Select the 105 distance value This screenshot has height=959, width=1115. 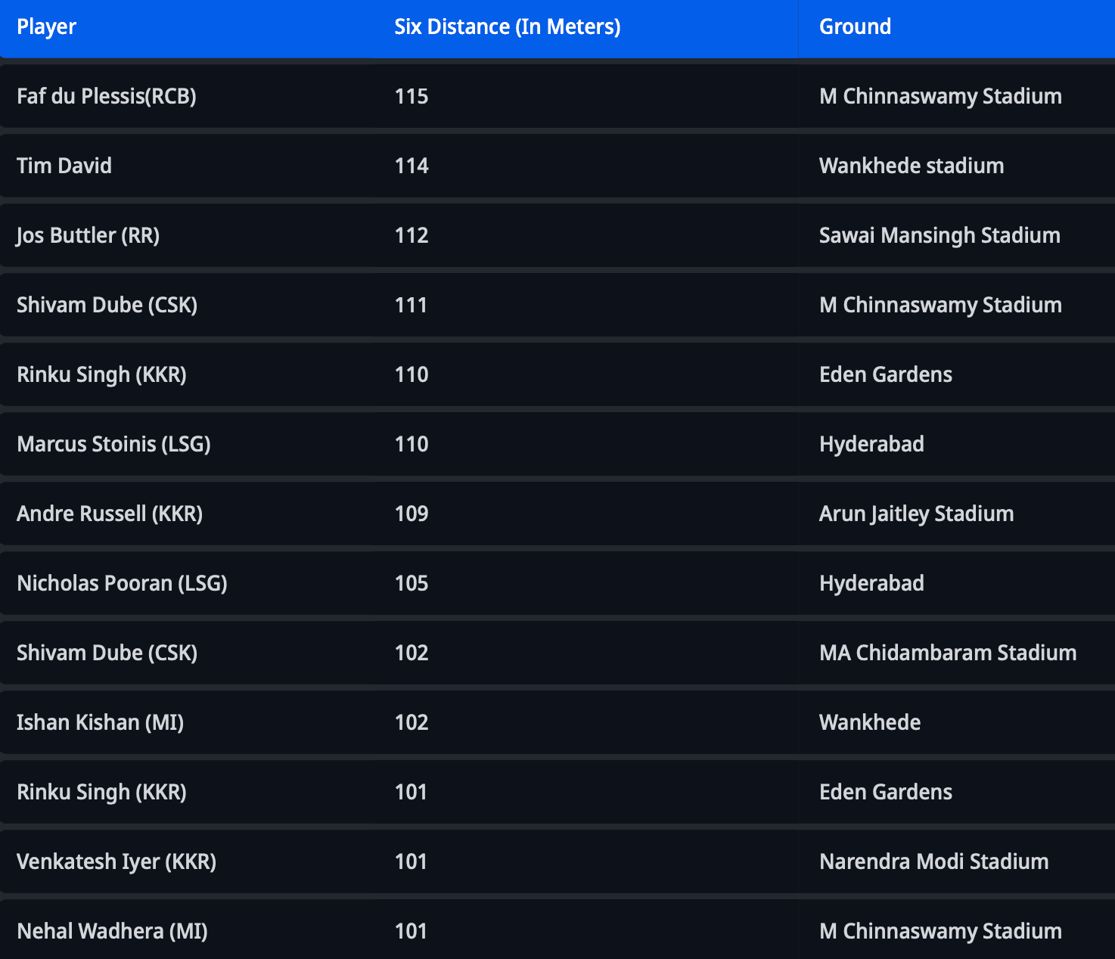pos(412,584)
